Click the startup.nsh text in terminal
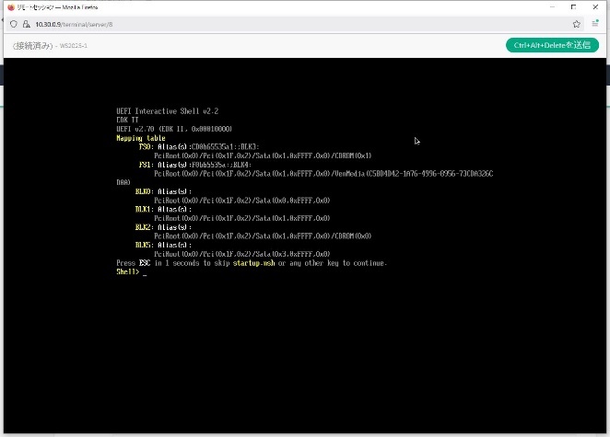This screenshot has height=437, width=610. (253, 263)
